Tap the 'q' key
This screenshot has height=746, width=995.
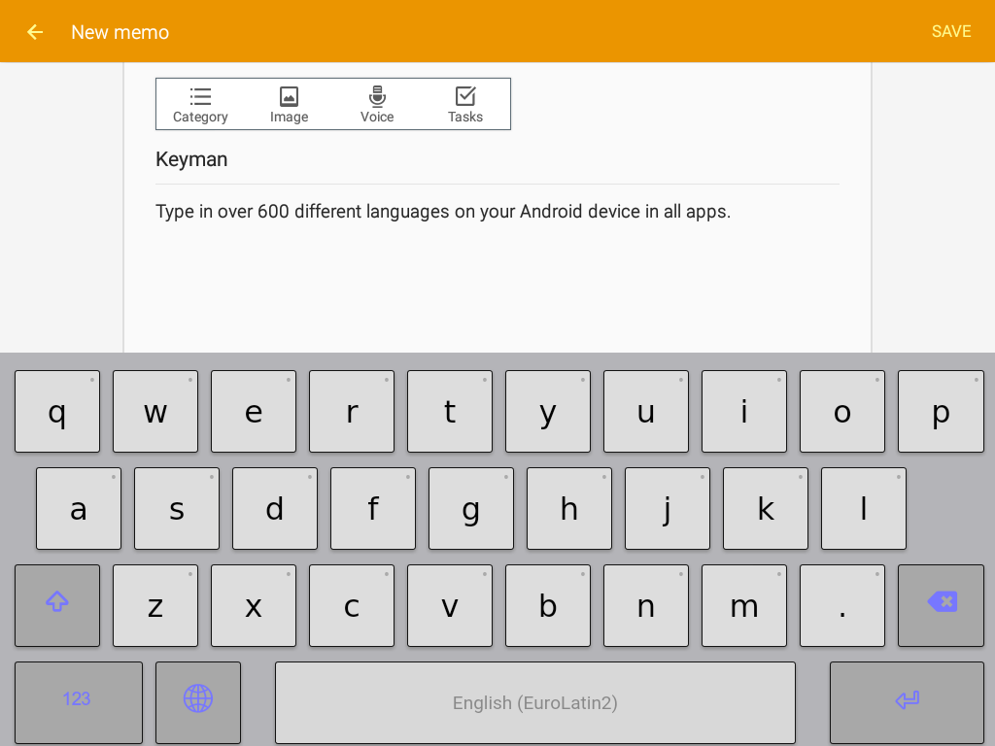(57, 411)
